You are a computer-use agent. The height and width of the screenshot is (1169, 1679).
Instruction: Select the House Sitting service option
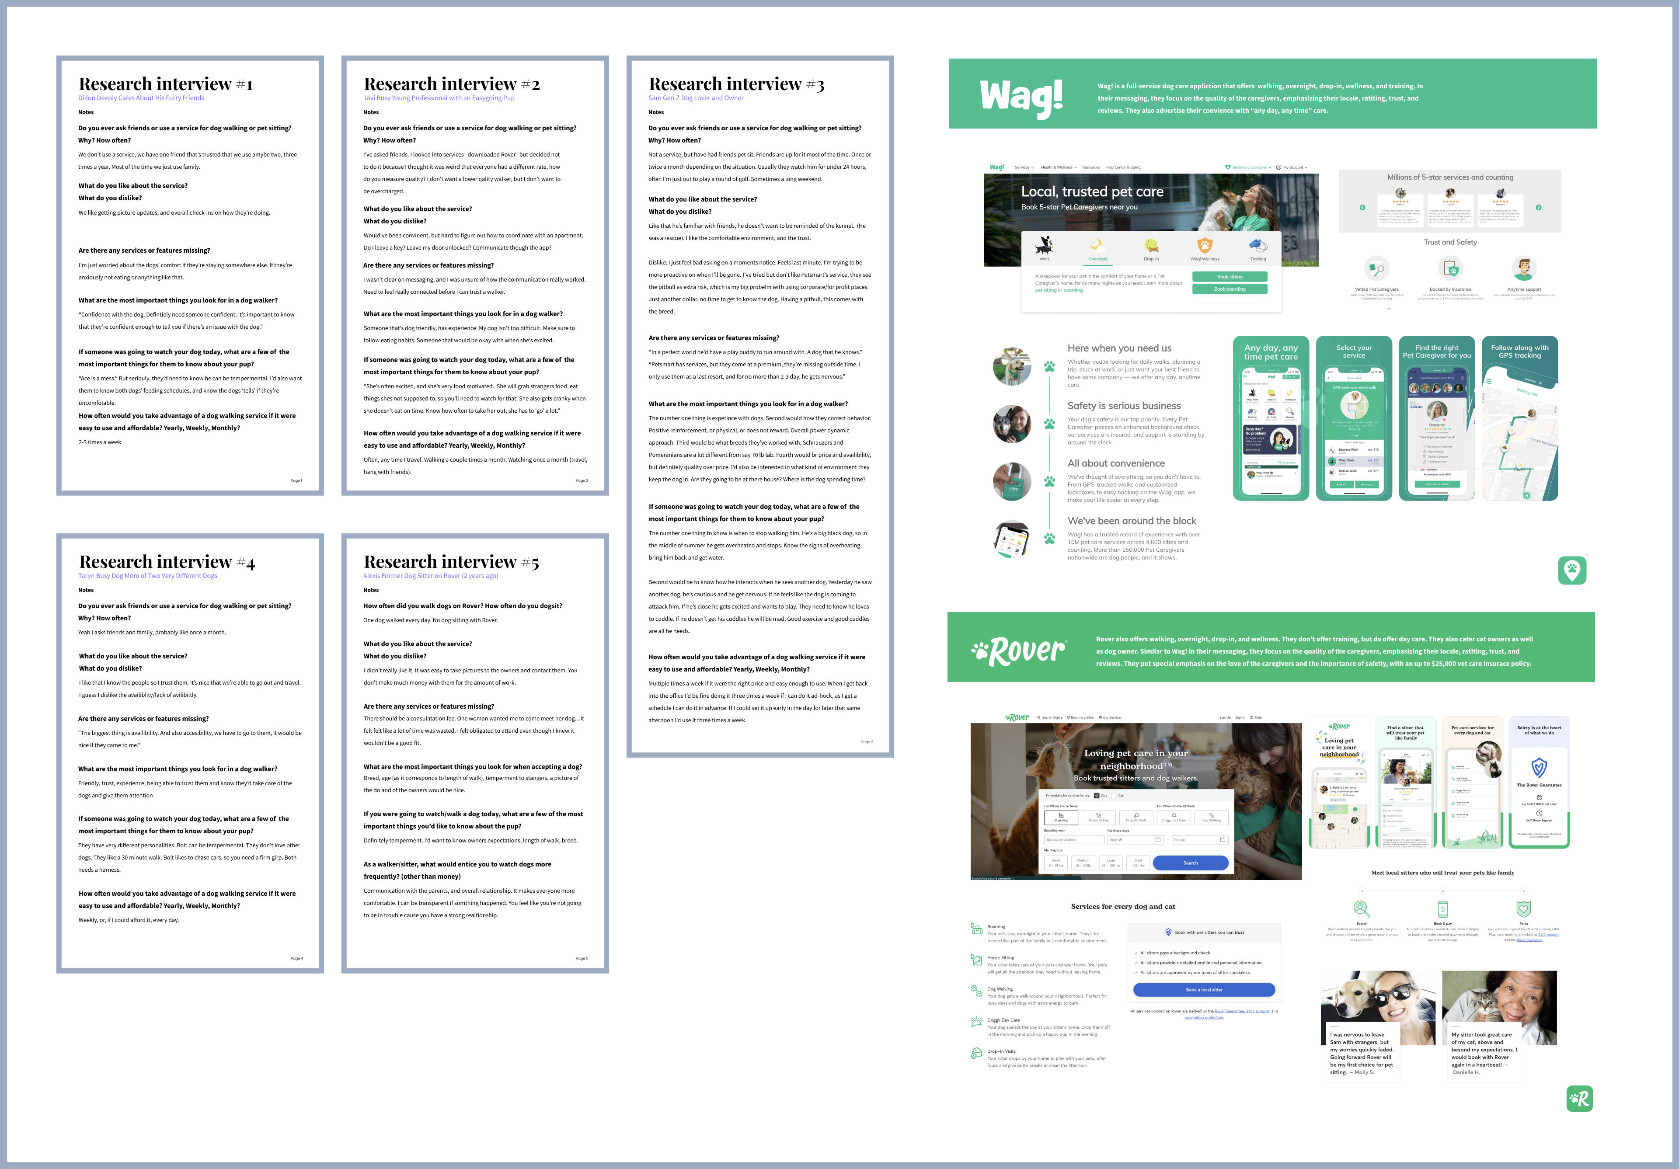click(1098, 818)
